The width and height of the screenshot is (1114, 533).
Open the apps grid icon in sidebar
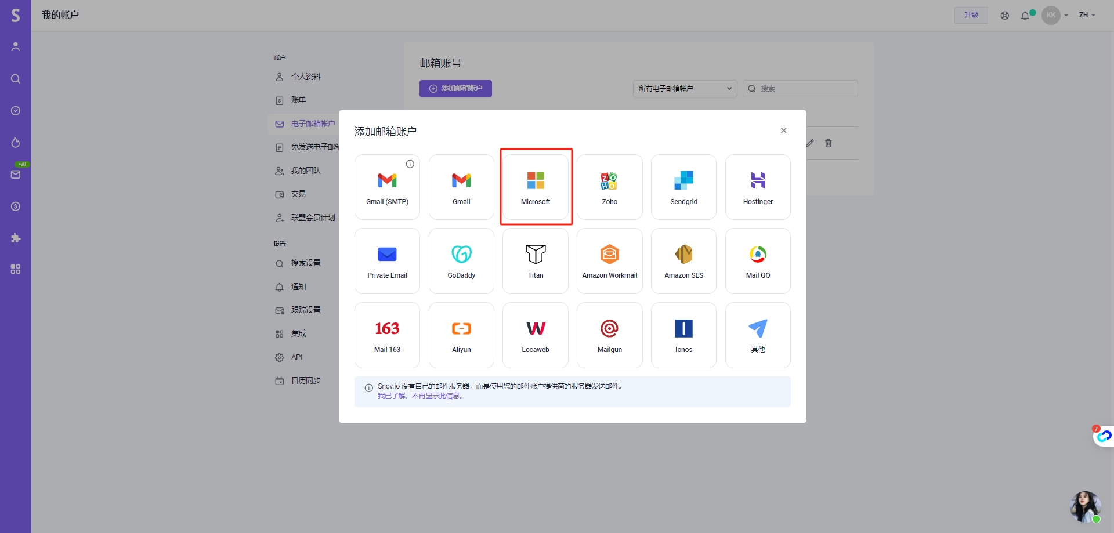pos(16,269)
